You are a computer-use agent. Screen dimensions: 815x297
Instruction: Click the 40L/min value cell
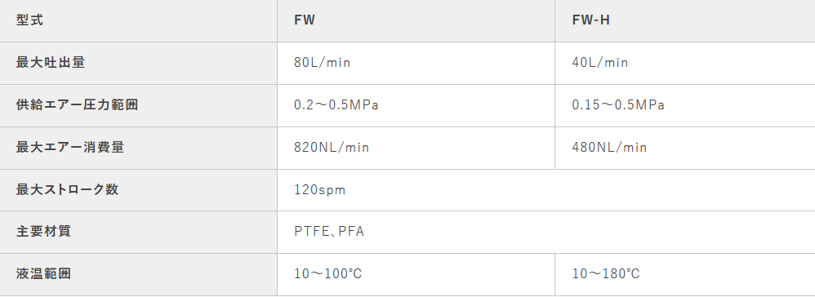[685, 64]
